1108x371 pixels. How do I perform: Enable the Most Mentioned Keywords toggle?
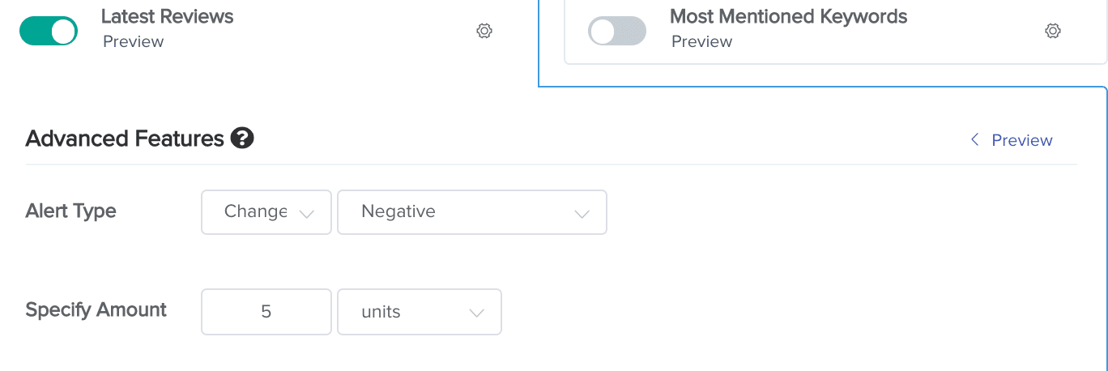(x=617, y=31)
